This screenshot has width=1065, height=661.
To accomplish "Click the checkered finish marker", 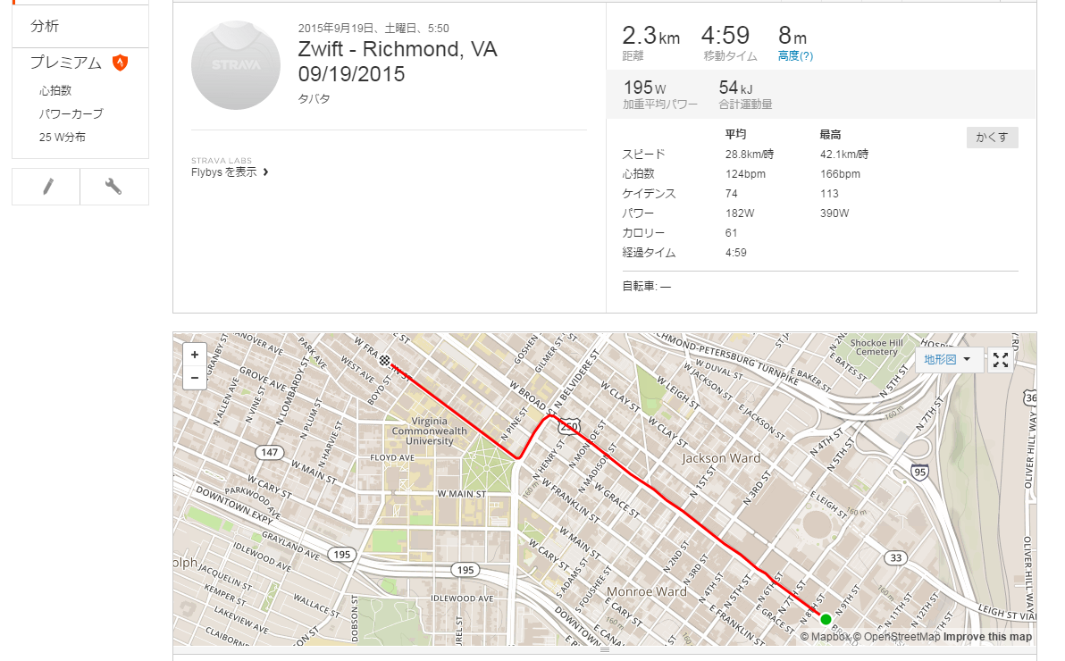I will [x=385, y=361].
